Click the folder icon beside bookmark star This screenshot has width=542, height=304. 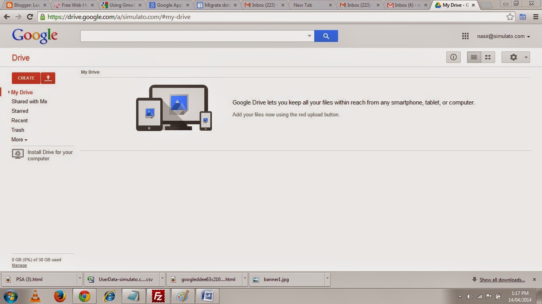click(x=523, y=17)
